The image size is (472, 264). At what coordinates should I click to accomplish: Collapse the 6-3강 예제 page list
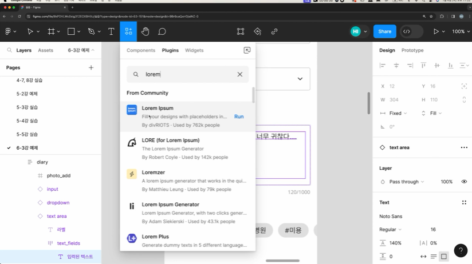(x=81, y=50)
